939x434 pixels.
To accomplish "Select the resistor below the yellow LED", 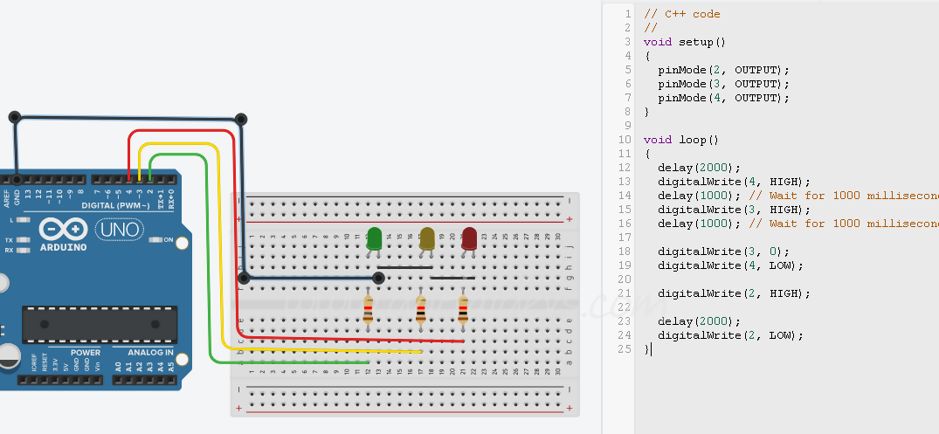I will (421, 309).
